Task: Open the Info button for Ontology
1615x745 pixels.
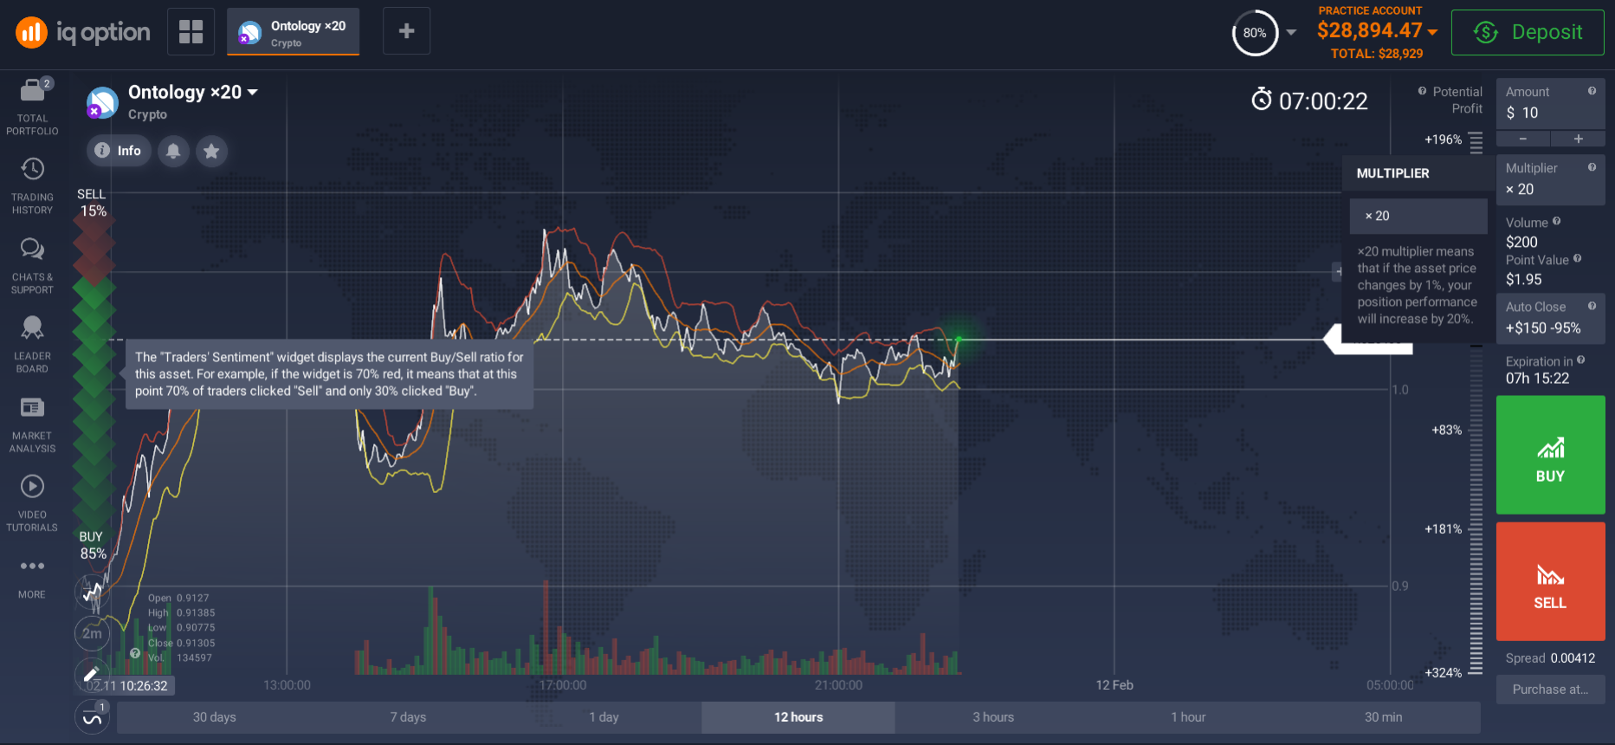Action: tap(119, 151)
